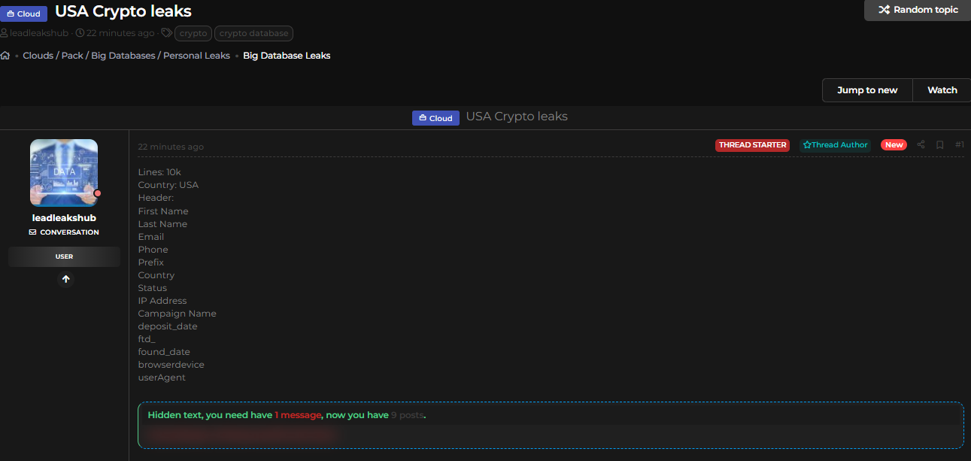Click the #1 post number link
Viewport: 971px width, 461px height.
tap(959, 145)
